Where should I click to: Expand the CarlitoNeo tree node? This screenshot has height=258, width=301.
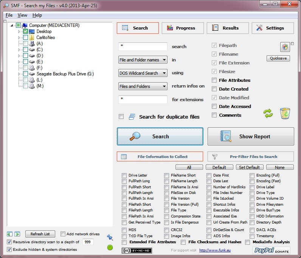pyautogui.click(x=19, y=38)
